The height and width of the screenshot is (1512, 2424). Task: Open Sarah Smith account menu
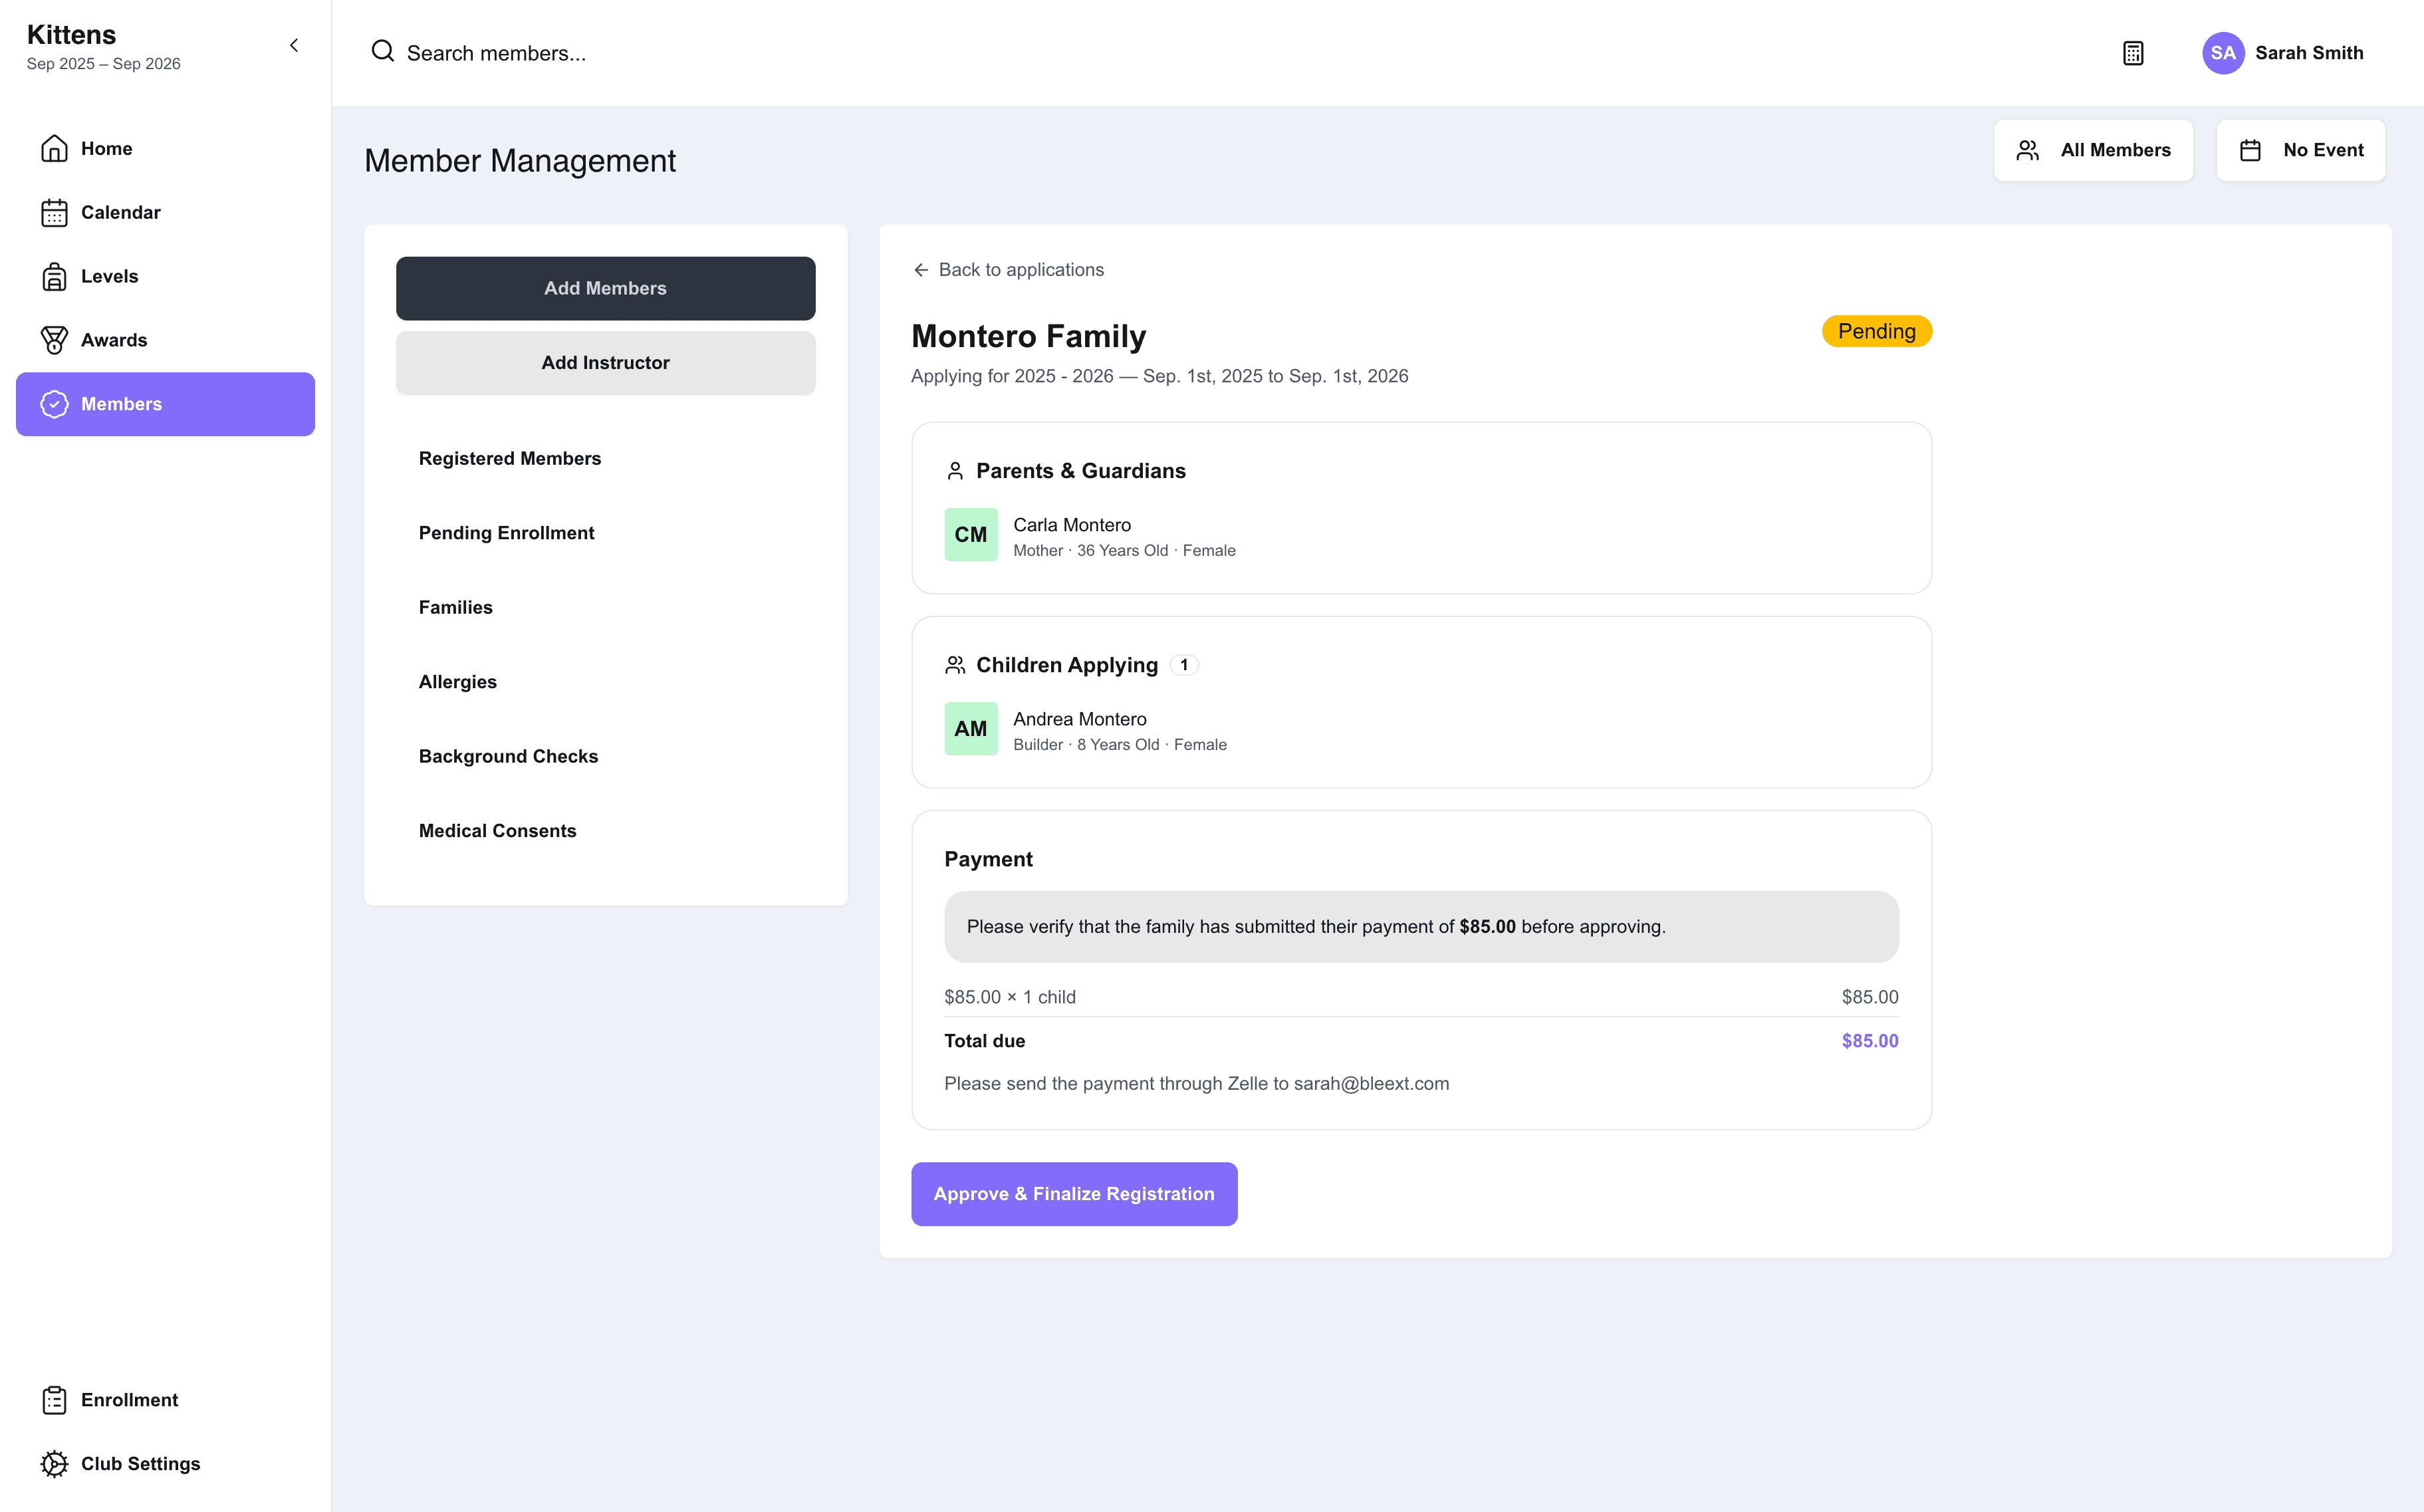point(2283,53)
